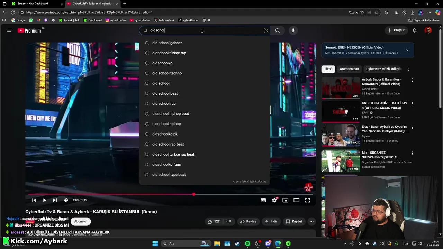Open MAKARON video thumbnail
This screenshot has height=249, width=443.
341,88
